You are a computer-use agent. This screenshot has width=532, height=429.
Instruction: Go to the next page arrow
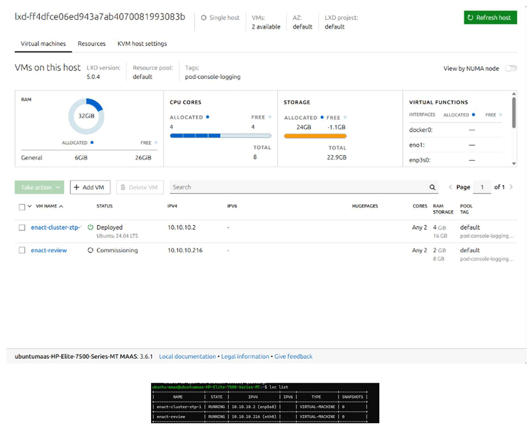(x=511, y=187)
